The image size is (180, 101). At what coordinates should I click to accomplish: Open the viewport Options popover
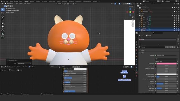(x=131, y=6)
